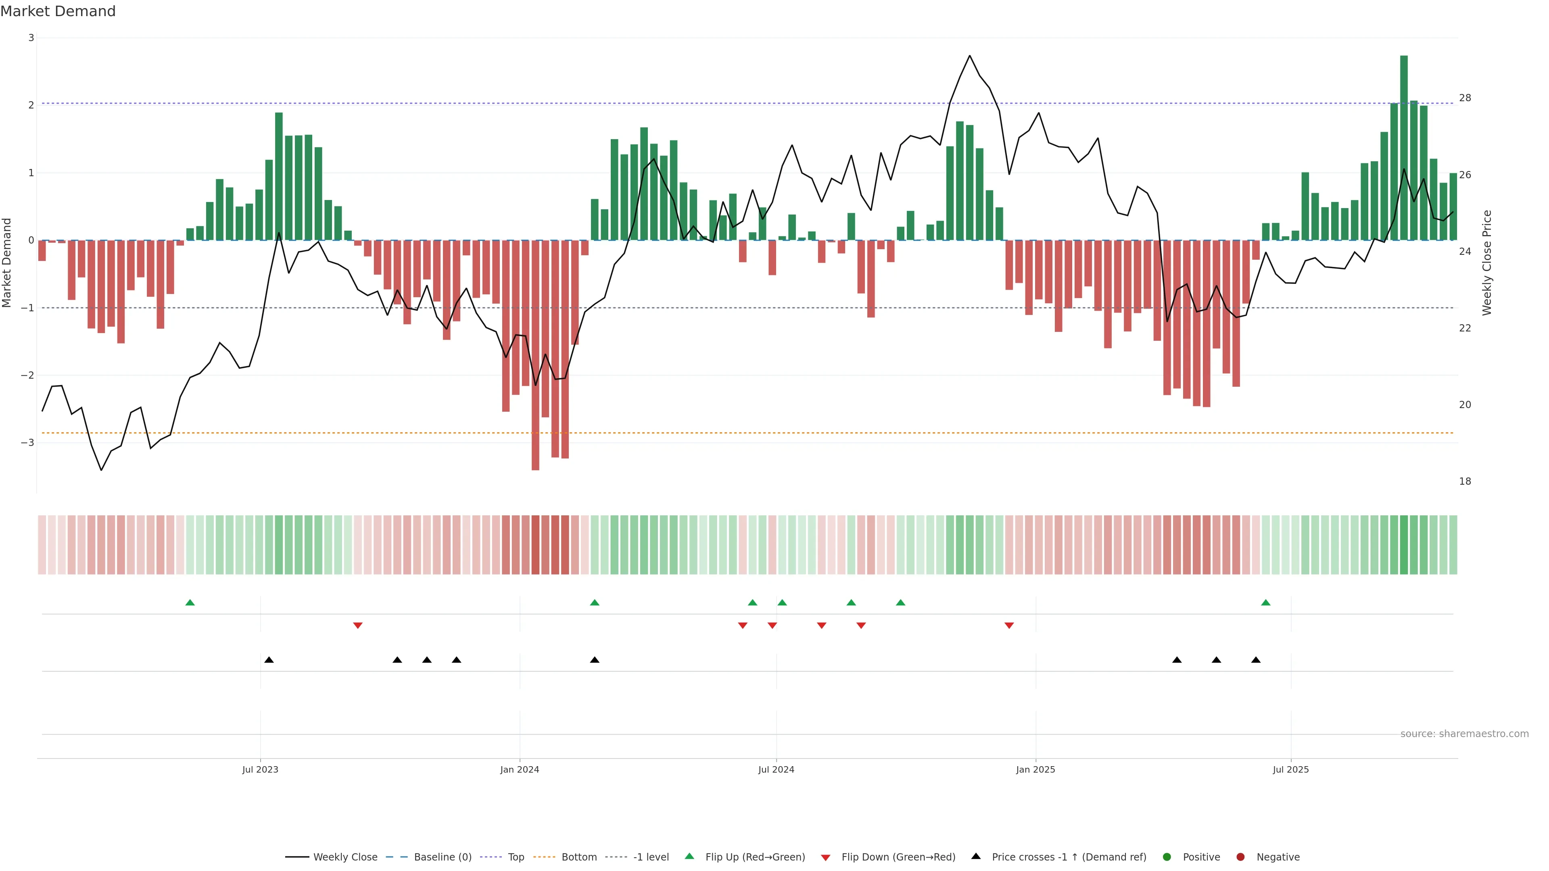Click the first black price-cross triangle
Viewport: 1549px width, 871px height.
pyautogui.click(x=269, y=660)
